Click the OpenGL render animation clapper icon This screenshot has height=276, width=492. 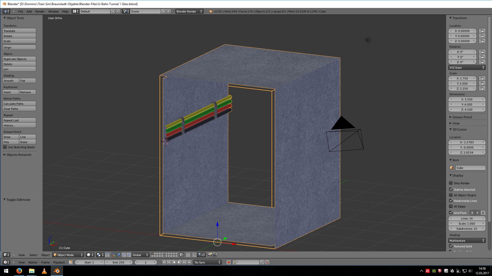coord(215,255)
